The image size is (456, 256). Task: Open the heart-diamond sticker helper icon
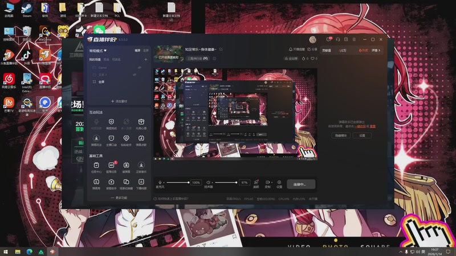point(126,140)
